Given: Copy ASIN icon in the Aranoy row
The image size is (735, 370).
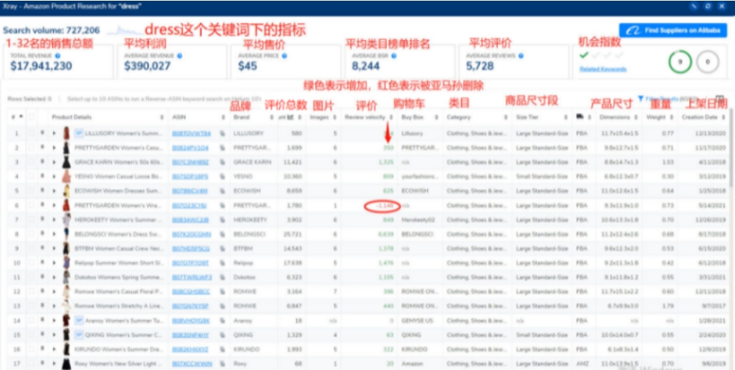Looking at the screenshot, I should click(223, 321).
